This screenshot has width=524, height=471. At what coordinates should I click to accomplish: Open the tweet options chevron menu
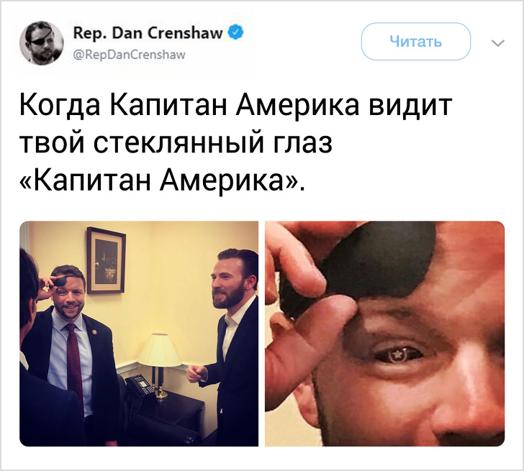tap(498, 42)
